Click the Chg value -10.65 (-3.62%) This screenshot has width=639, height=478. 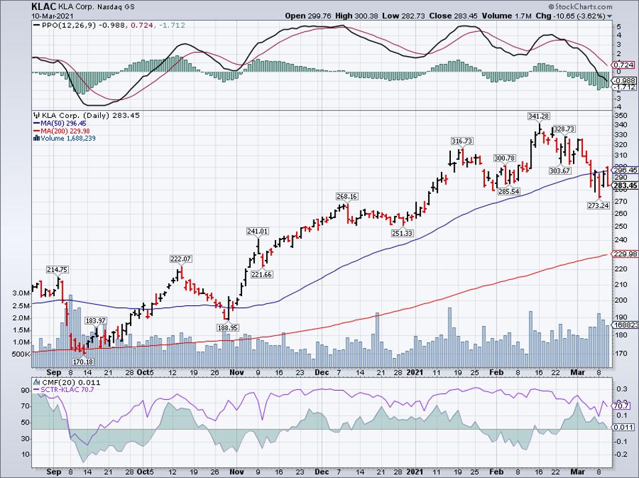tap(580, 16)
